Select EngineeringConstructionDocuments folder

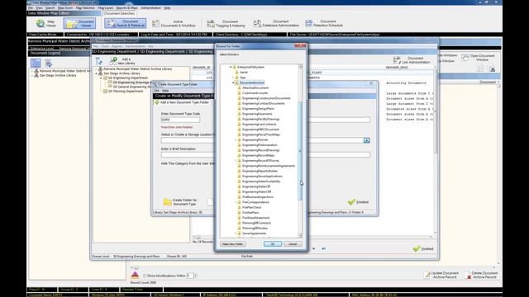click(x=266, y=98)
